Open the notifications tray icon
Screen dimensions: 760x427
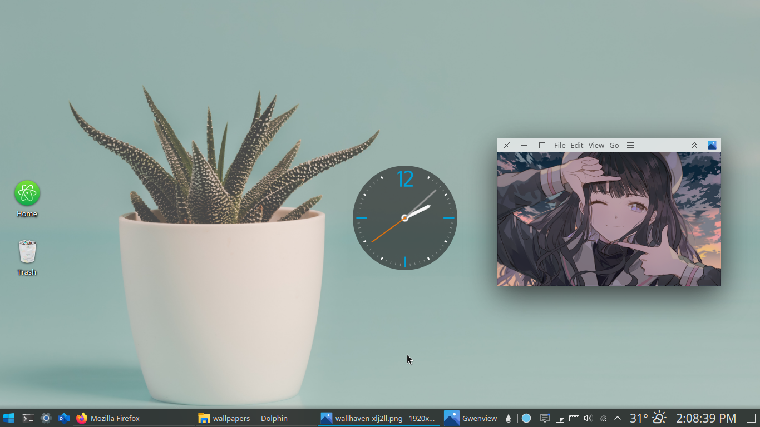click(x=545, y=418)
